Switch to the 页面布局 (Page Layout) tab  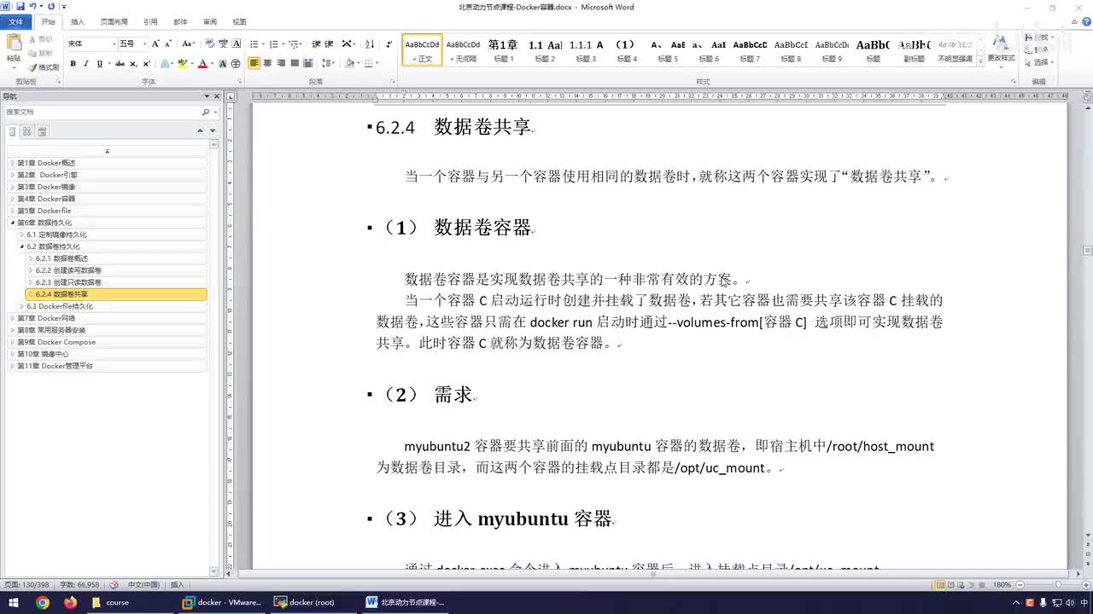[x=114, y=22]
